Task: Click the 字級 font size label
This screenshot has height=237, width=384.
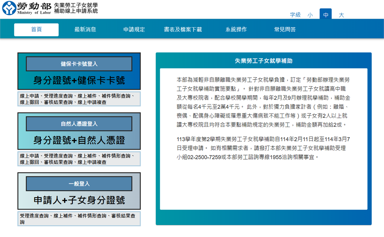Action: coord(295,15)
